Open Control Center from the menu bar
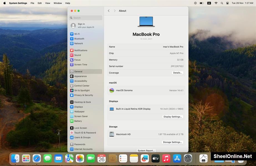The image size is (256, 166). coord(227,3)
